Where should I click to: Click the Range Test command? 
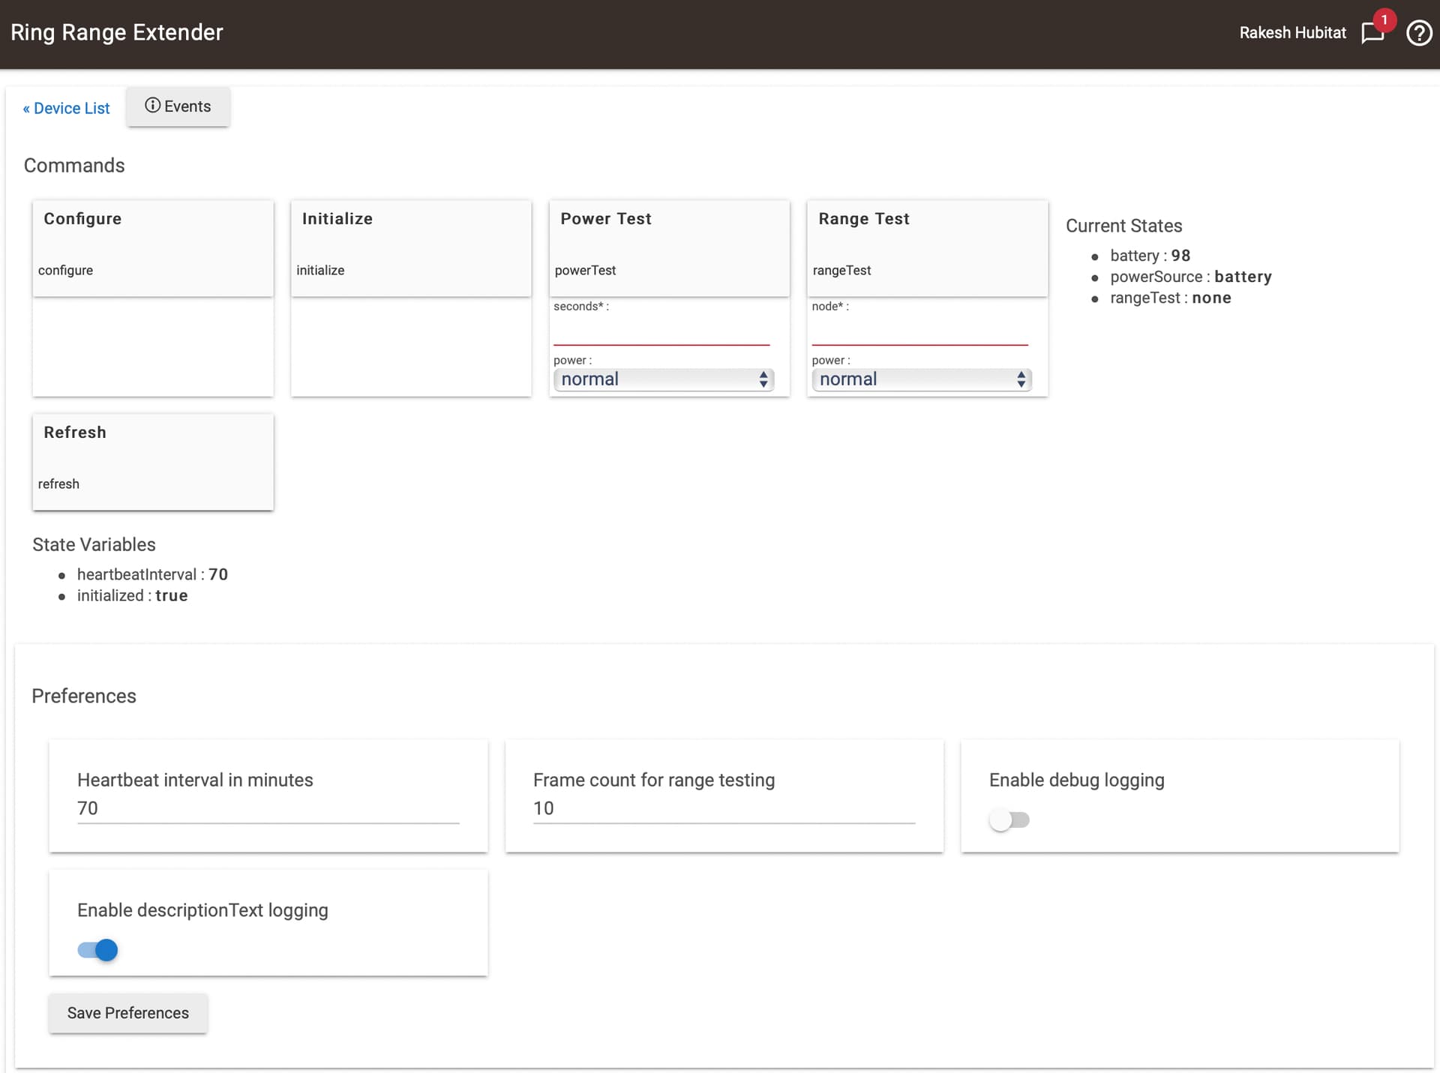pyautogui.click(x=926, y=248)
